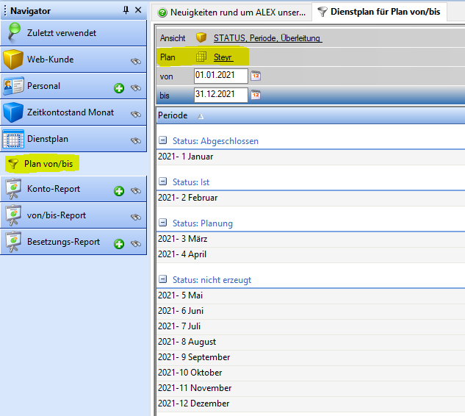Viewport: 465px width, 416px height.
Task: Toggle binoculars icon on Dienstplan row
Action: click(x=136, y=140)
